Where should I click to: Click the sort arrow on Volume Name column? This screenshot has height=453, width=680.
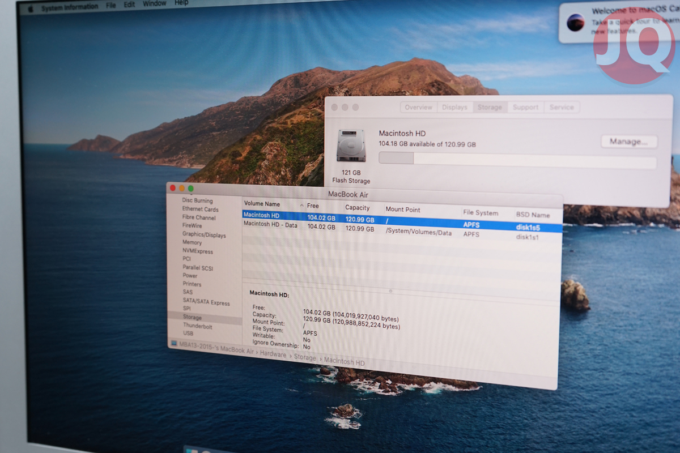302,205
